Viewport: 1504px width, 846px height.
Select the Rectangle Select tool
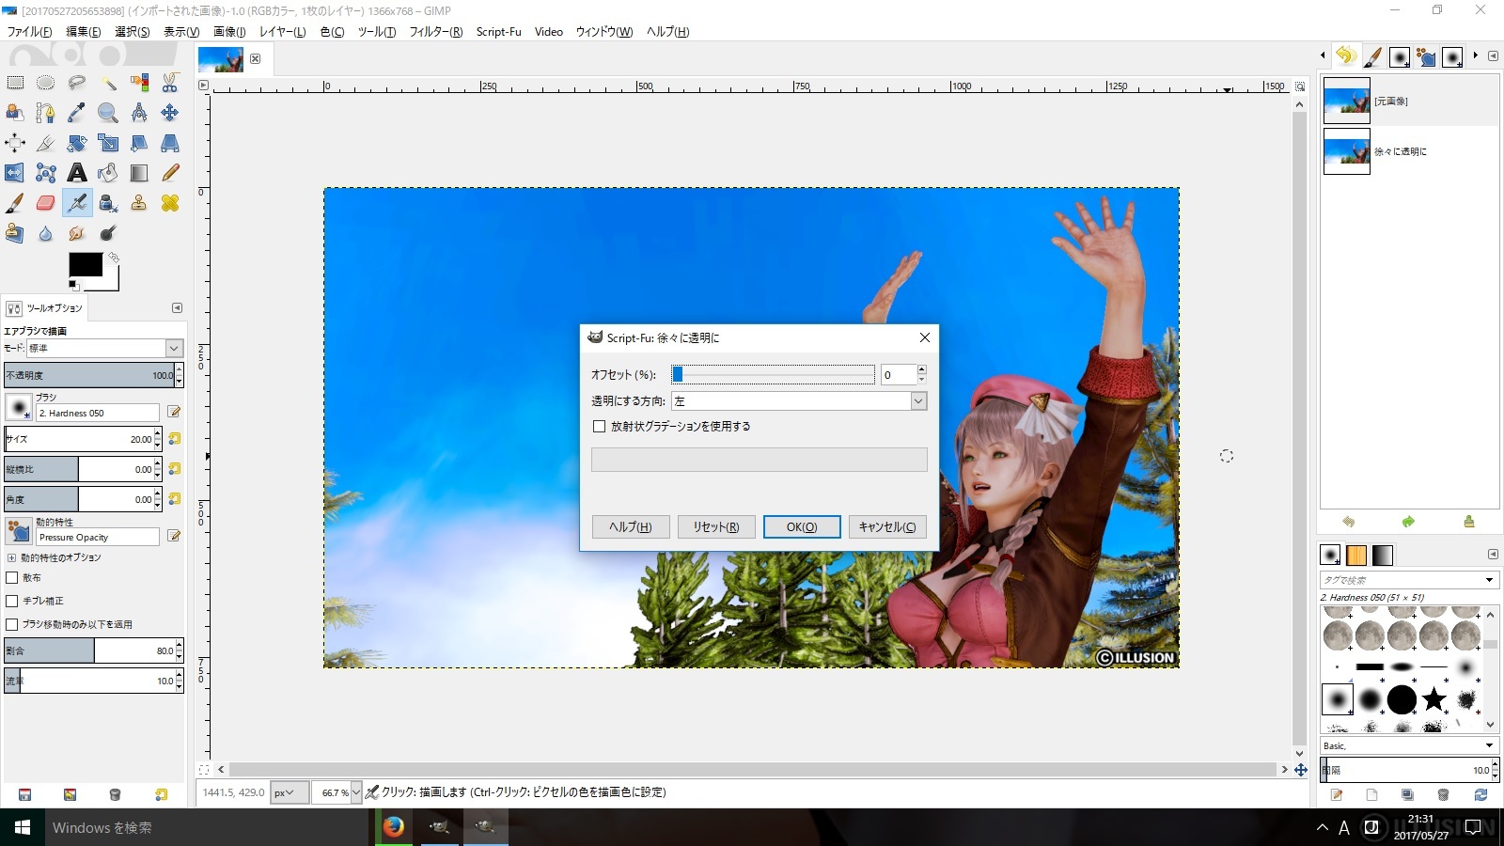coord(15,83)
